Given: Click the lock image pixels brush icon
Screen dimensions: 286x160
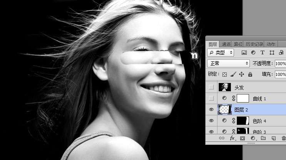Looking at the screenshot, I should [233, 74].
